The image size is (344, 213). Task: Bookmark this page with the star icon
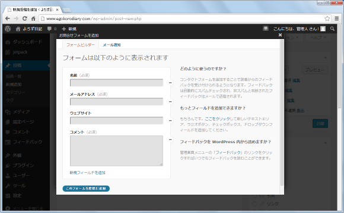(x=327, y=18)
